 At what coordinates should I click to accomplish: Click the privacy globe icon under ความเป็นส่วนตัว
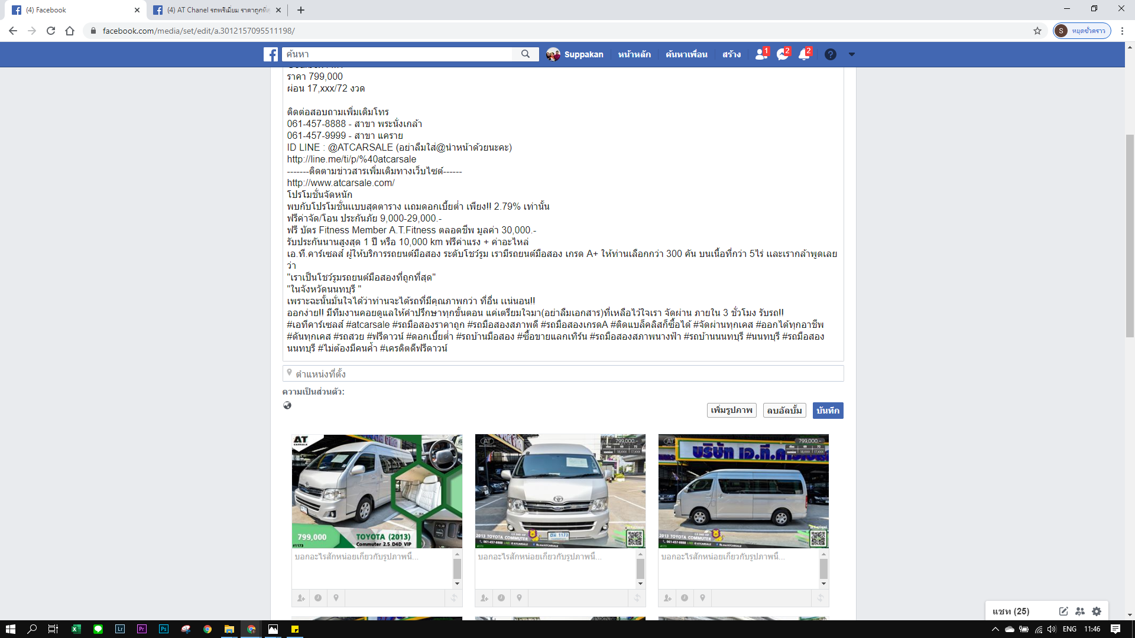(287, 405)
